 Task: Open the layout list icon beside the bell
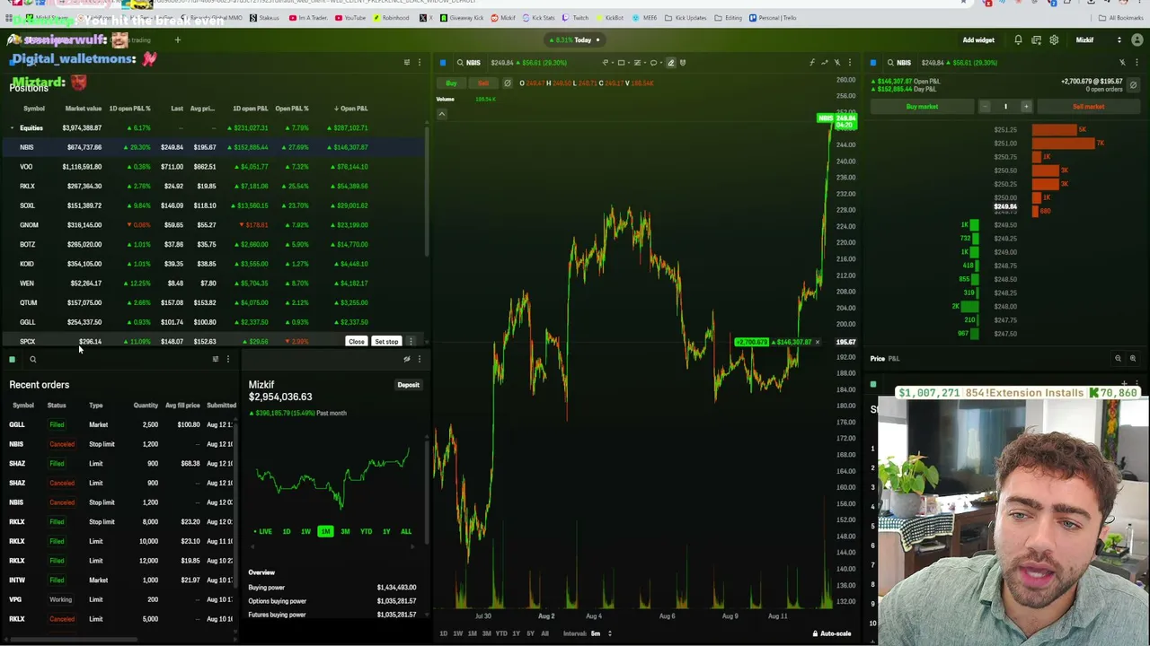(x=1036, y=40)
